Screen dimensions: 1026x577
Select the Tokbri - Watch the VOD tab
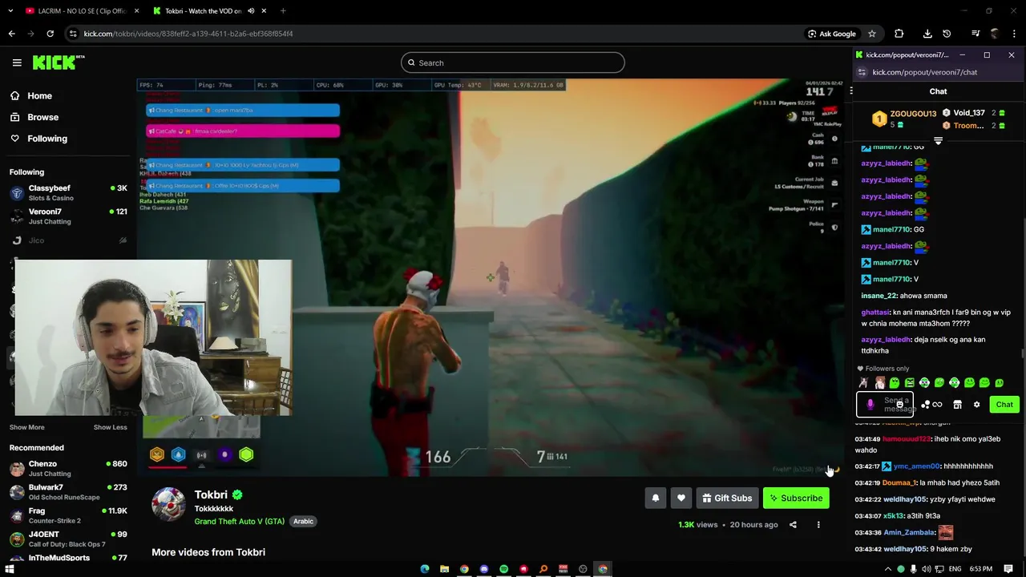pyautogui.click(x=210, y=11)
